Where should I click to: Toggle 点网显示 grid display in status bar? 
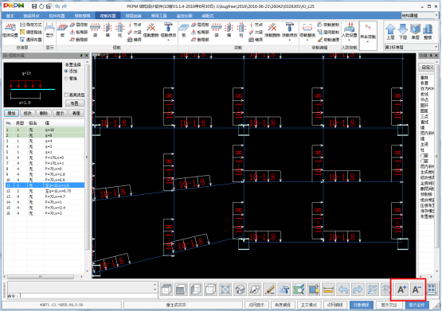pyautogui.click(x=256, y=305)
